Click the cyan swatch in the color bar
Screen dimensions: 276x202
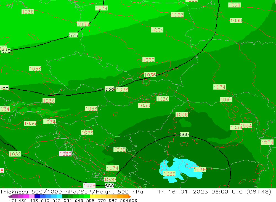point(59,196)
